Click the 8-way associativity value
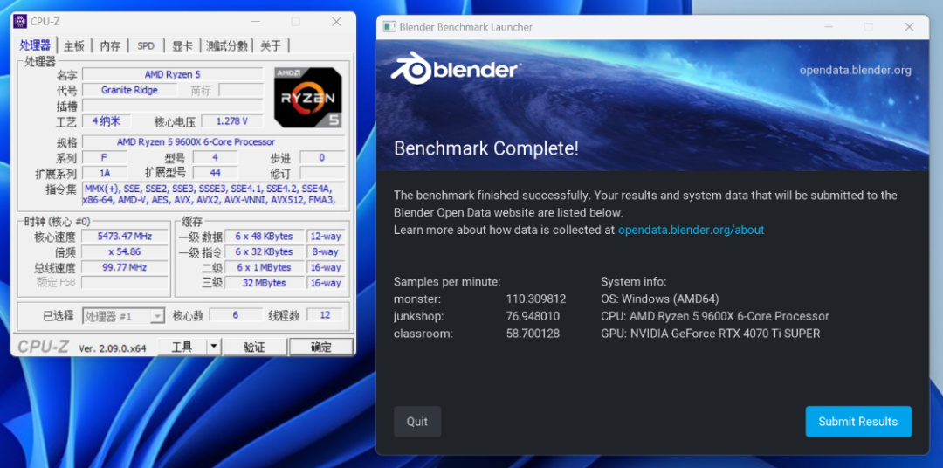The height and width of the screenshot is (468, 943). pyautogui.click(x=326, y=251)
